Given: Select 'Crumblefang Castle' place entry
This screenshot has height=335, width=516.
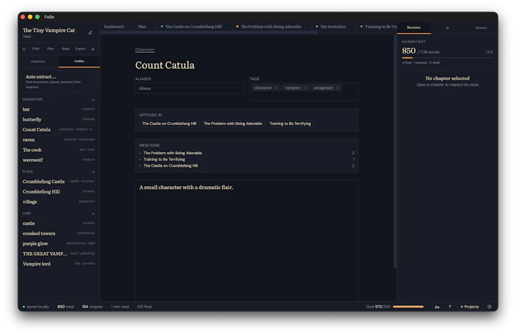Looking at the screenshot, I should (x=59, y=182).
